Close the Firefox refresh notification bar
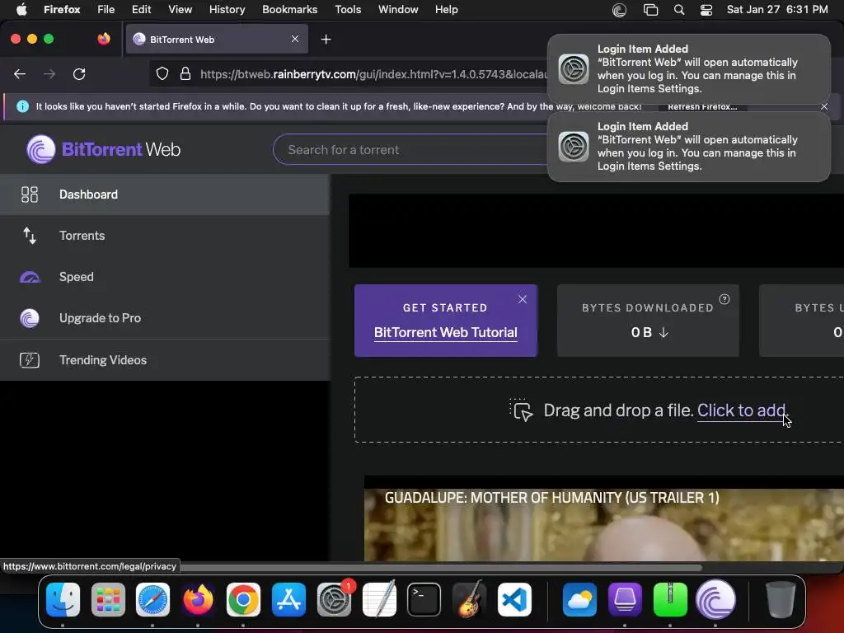 824,106
